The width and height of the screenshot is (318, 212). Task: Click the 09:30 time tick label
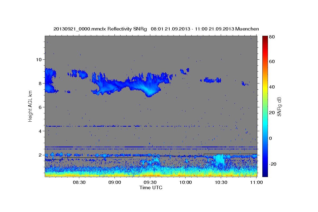pos(150,182)
